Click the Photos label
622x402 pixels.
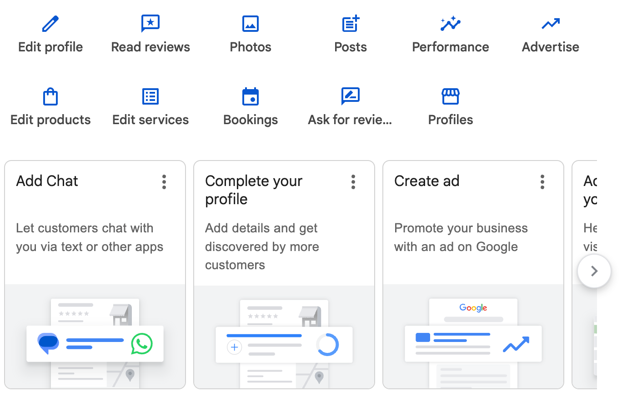point(251,47)
